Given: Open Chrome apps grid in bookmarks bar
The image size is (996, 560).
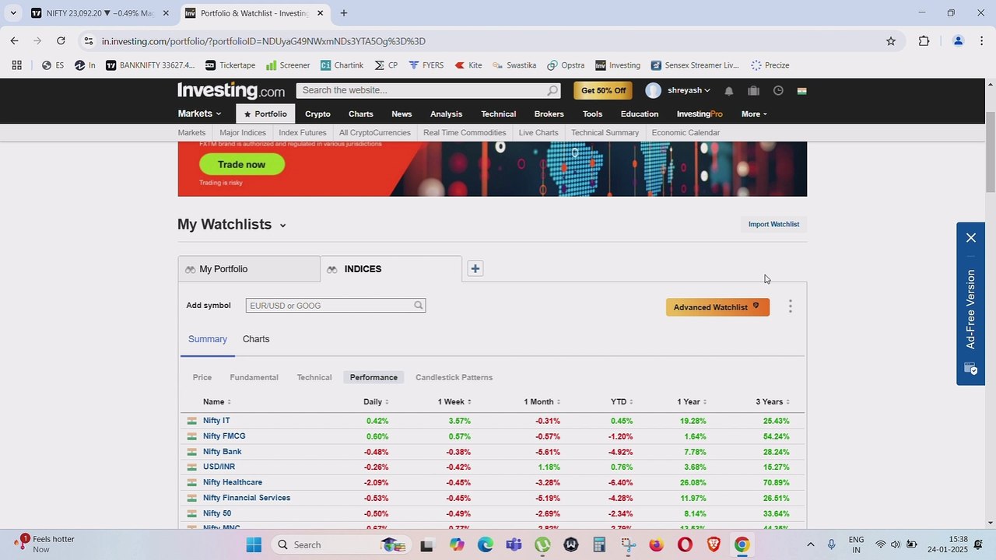Looking at the screenshot, I should click(16, 65).
